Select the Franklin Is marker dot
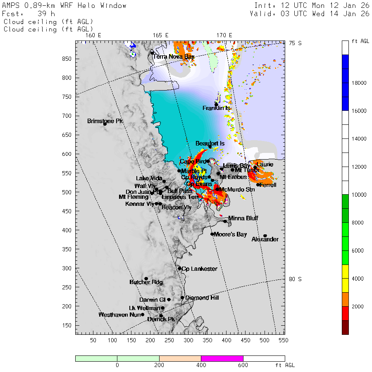 coord(216,105)
